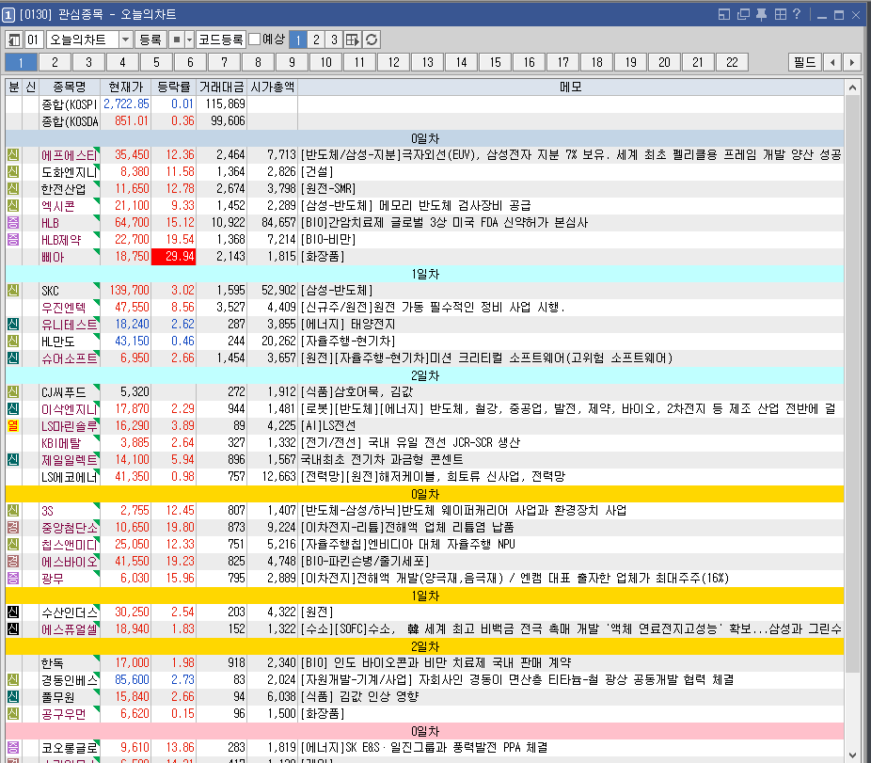This screenshot has width=871, height=763.
Task: Open help with the question mark icon
Action: 797,14
